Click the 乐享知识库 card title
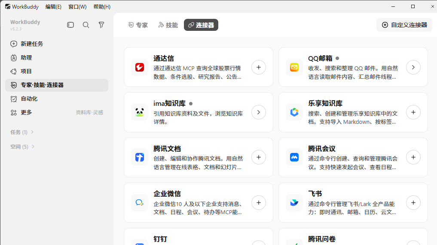437x245 pixels. (x=325, y=103)
